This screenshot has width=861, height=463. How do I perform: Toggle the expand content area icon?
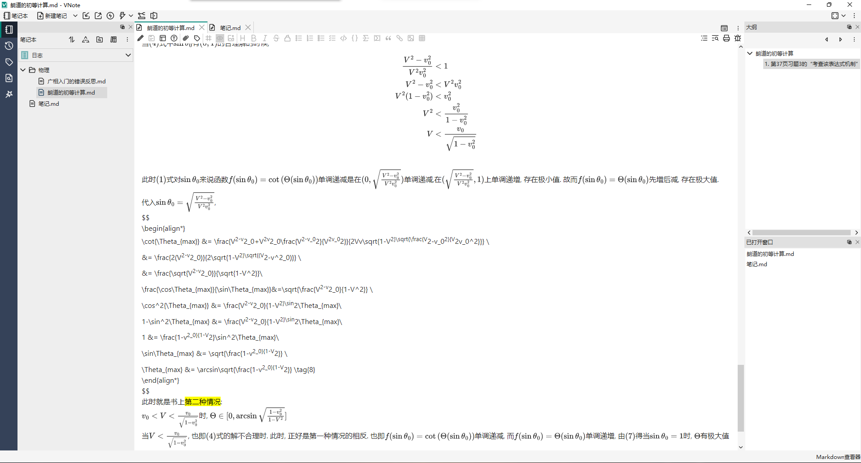[154, 16]
